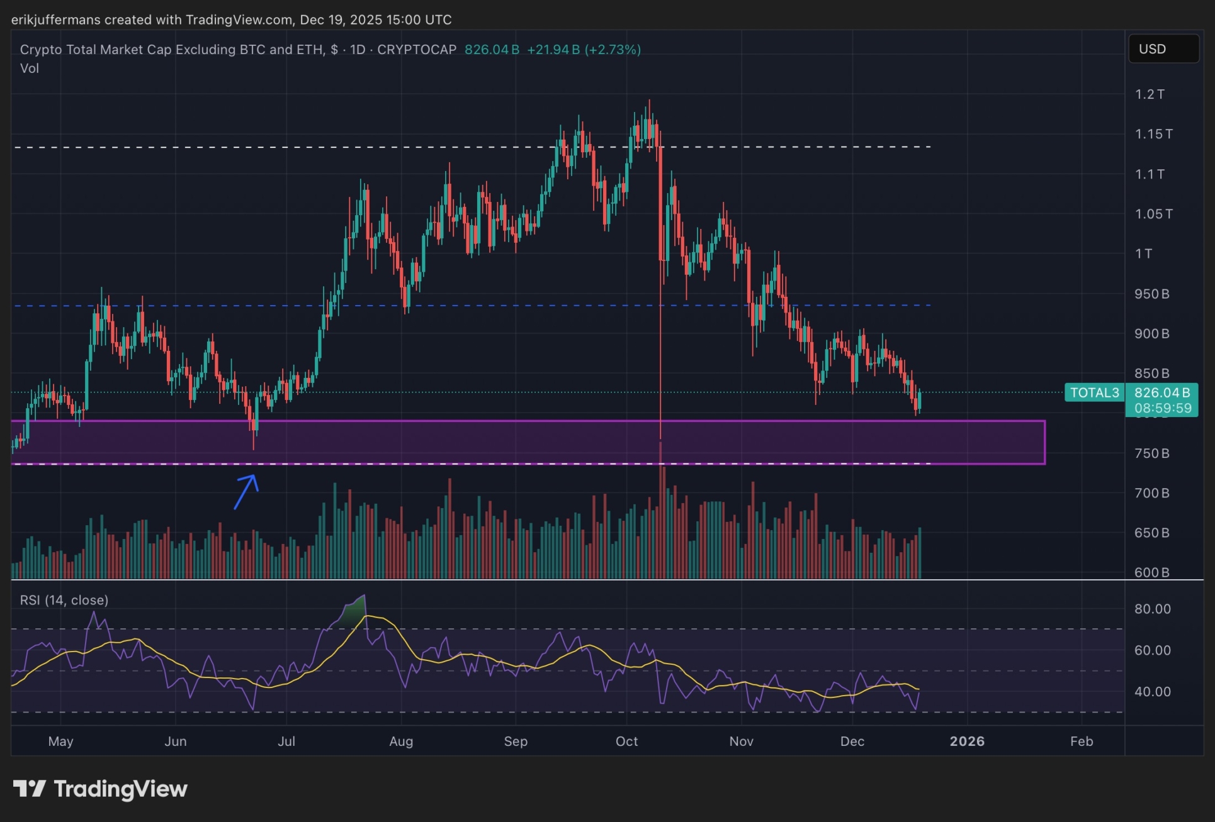Click the Jul label on time axis
The width and height of the screenshot is (1215, 822).
tap(286, 741)
